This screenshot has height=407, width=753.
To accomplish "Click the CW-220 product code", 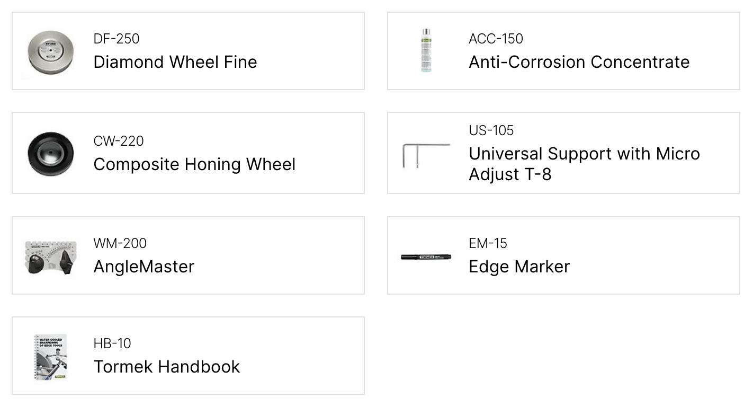I will point(119,141).
